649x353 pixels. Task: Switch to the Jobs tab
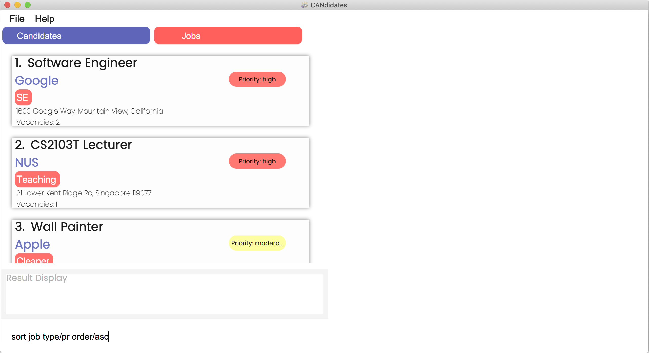point(228,35)
